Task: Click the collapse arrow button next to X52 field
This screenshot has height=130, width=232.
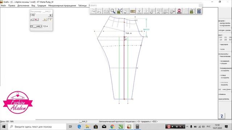Action: point(50,15)
